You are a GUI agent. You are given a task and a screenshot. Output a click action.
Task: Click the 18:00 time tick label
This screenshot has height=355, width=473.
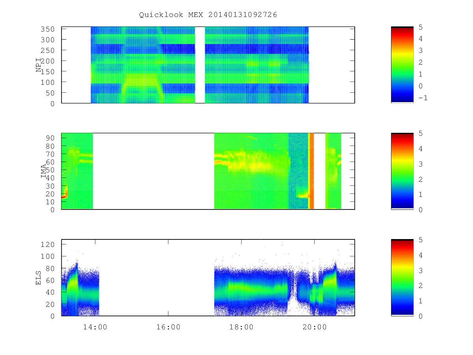pos(241,327)
